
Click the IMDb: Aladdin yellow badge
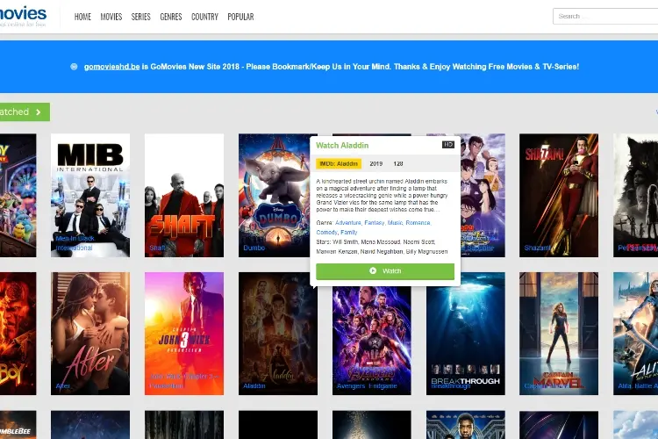coord(339,164)
